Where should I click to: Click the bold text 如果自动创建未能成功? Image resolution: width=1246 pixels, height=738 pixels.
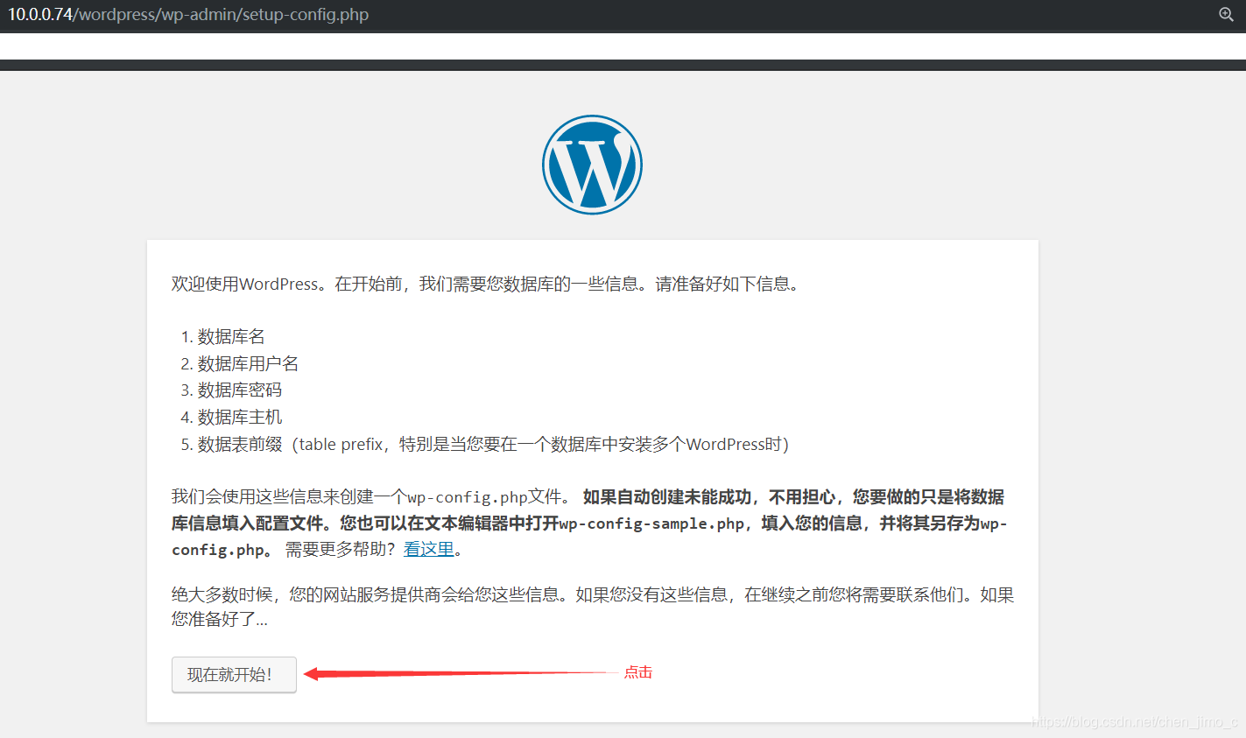tap(667, 496)
